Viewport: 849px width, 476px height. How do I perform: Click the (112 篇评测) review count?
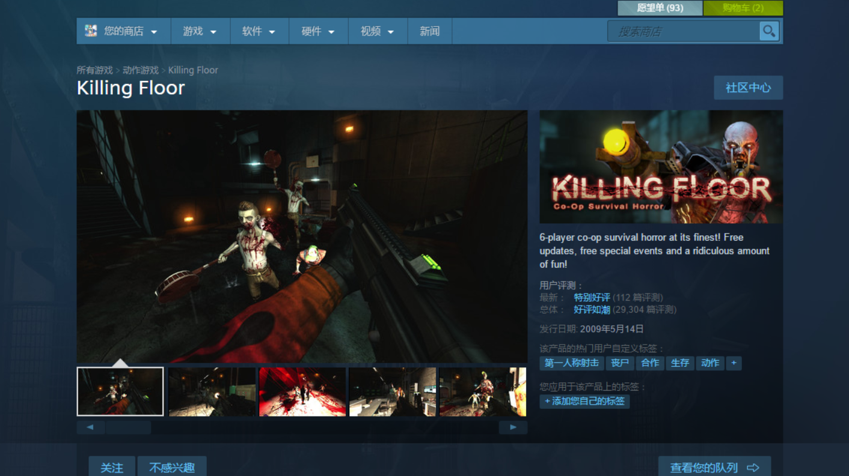tap(638, 298)
